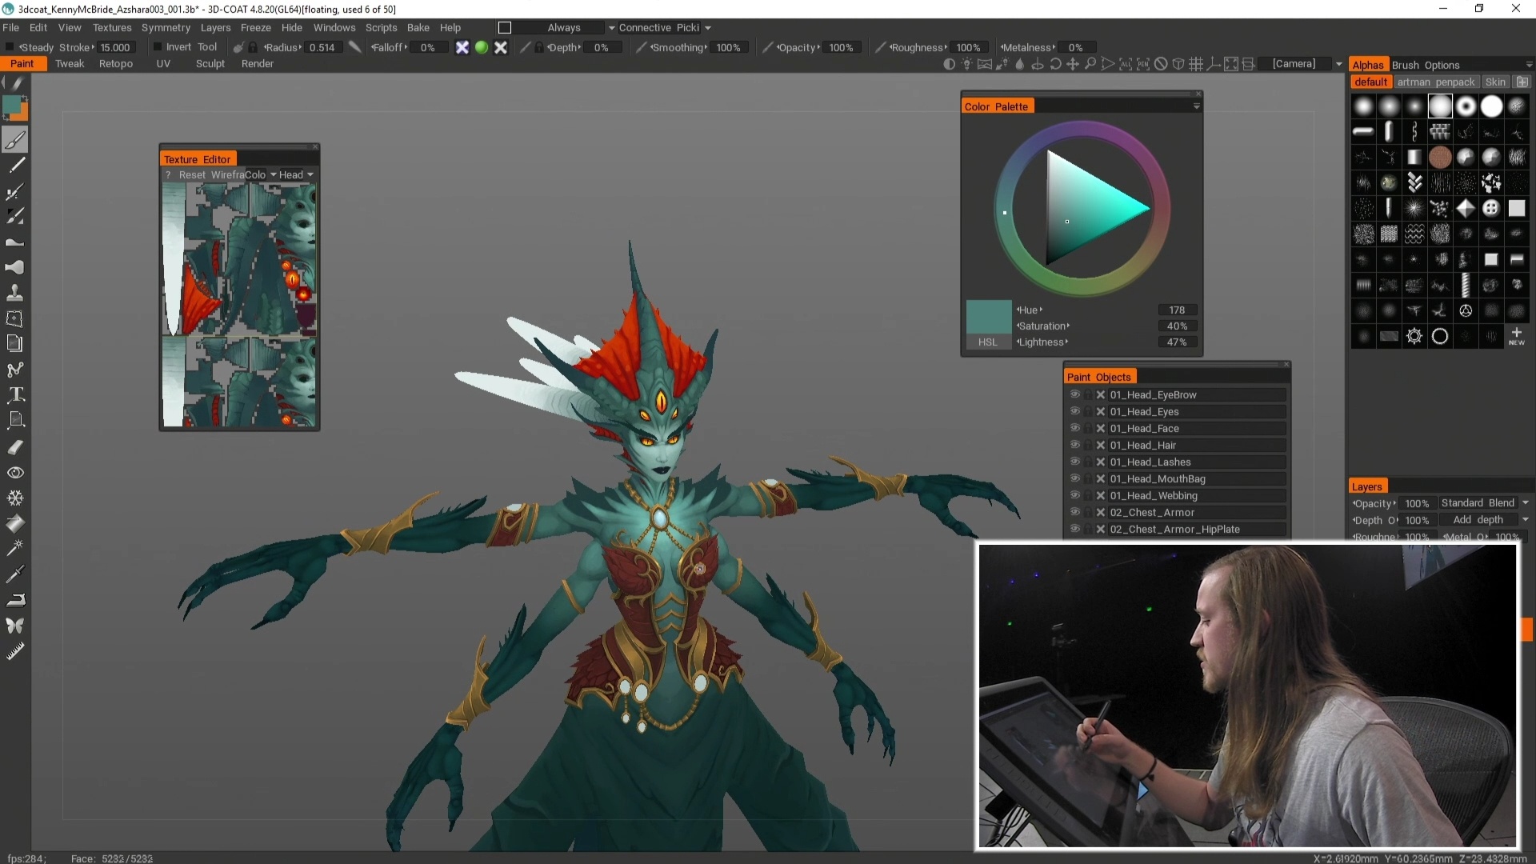Open the Symmetry menu
The image size is (1536, 864).
tap(166, 28)
